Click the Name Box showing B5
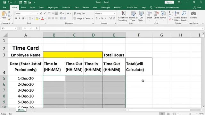The width and height of the screenshot is (205, 115). click(9, 28)
